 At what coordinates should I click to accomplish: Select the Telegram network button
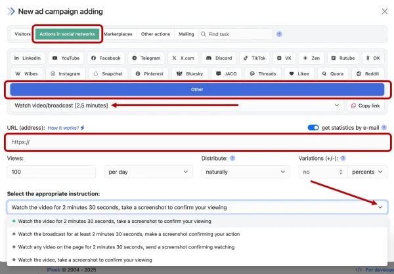[146, 58]
